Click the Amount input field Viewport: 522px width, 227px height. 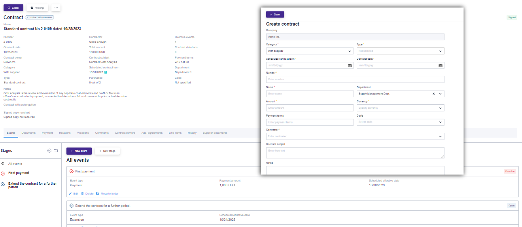[310, 108]
